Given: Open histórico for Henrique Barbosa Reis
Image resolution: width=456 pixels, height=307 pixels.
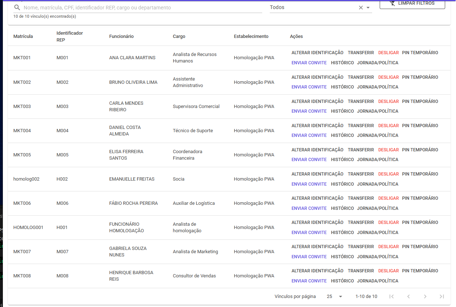Looking at the screenshot, I should (342, 281).
